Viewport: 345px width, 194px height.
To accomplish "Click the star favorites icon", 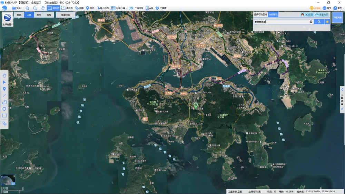I will click(x=327, y=22).
